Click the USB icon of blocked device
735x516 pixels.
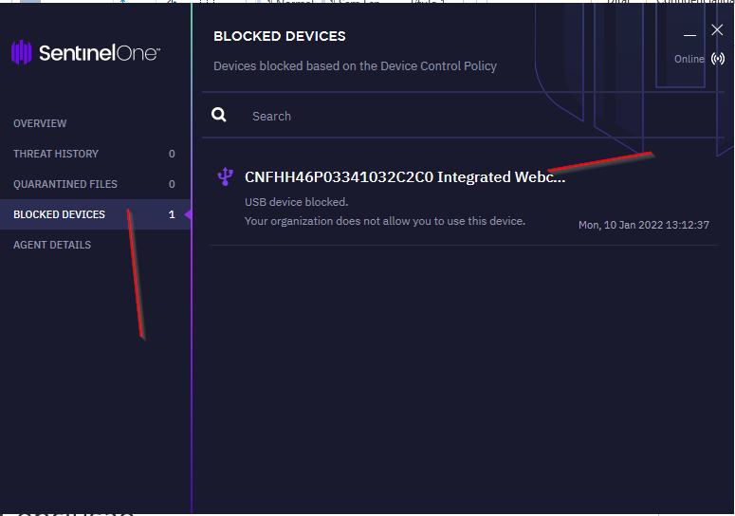pyautogui.click(x=226, y=176)
